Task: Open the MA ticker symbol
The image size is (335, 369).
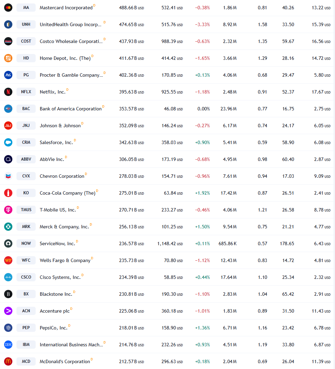Action: pos(26,8)
